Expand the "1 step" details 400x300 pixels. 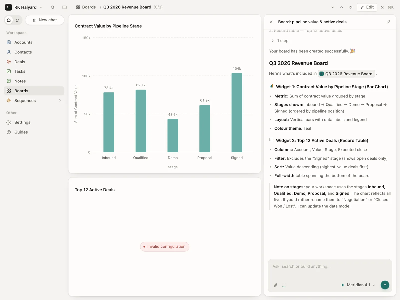click(x=280, y=41)
